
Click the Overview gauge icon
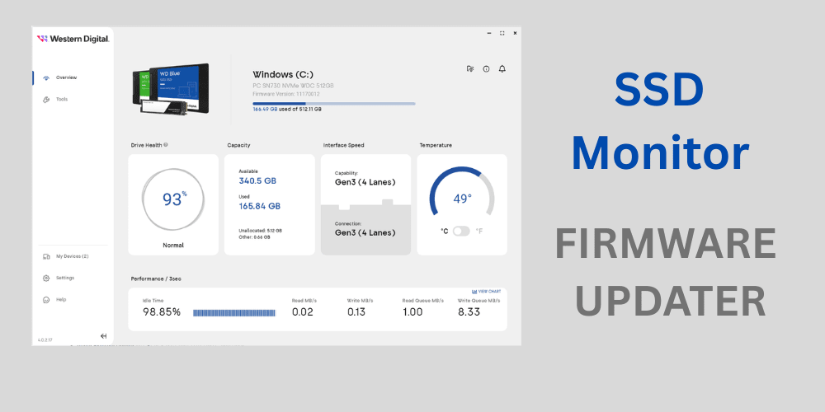(x=46, y=77)
